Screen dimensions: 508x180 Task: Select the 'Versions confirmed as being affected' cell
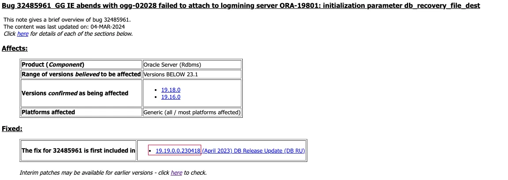point(75,94)
